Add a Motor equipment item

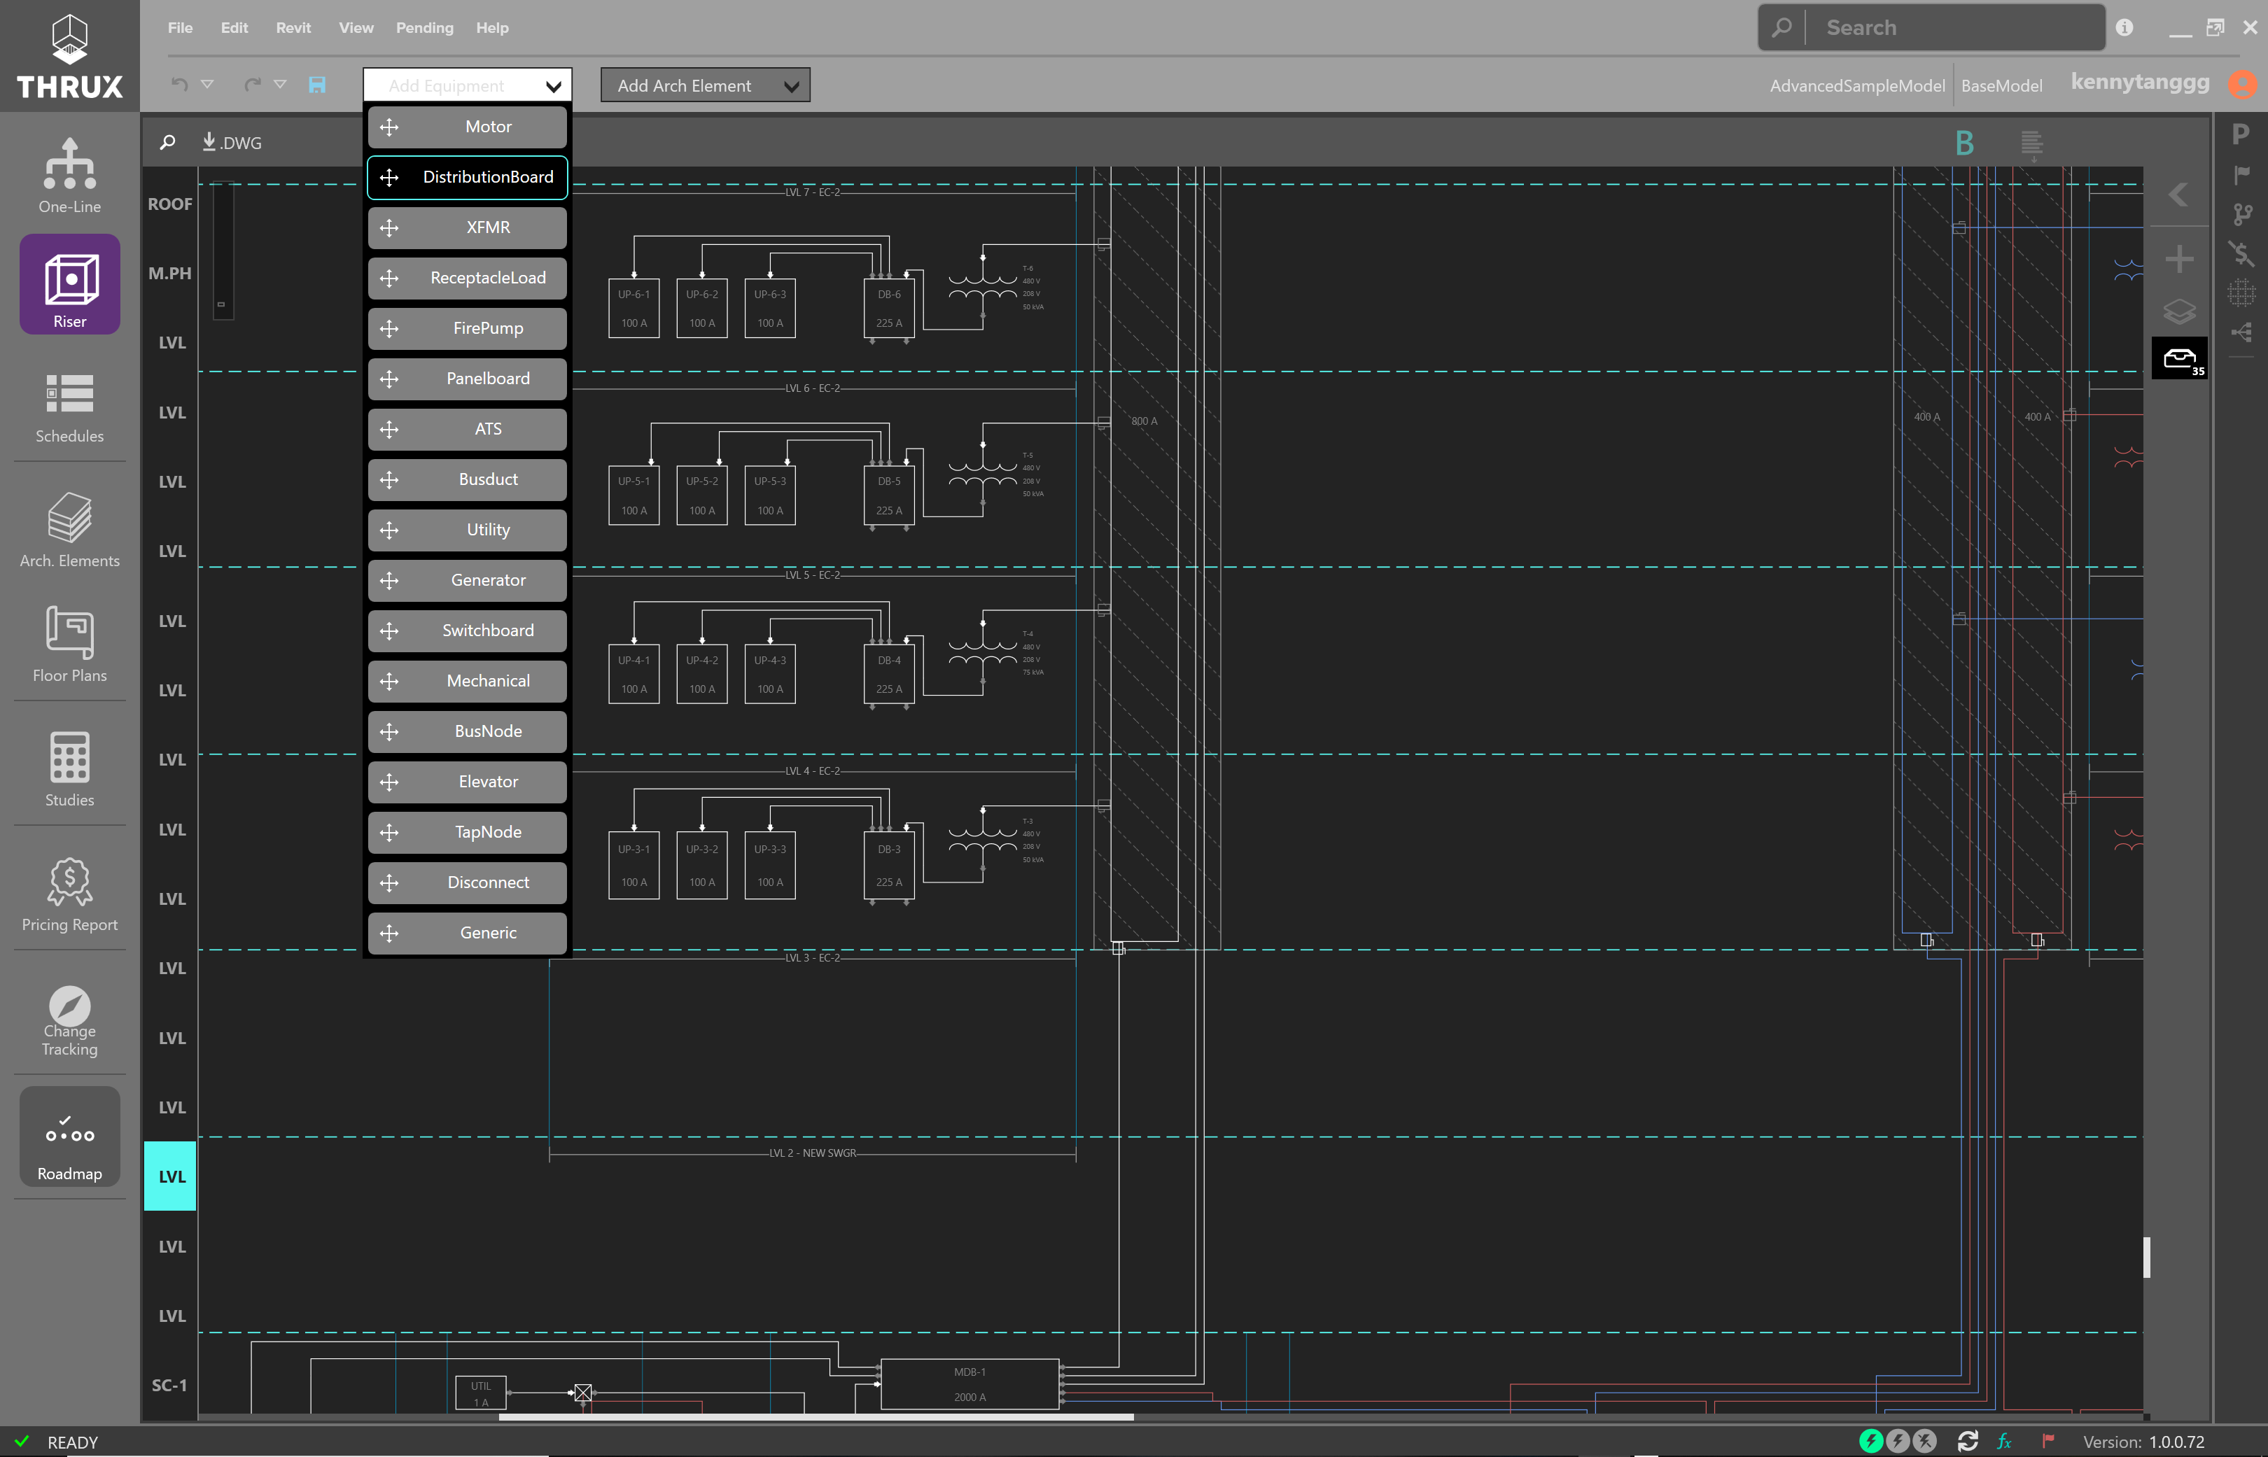coord(468,127)
